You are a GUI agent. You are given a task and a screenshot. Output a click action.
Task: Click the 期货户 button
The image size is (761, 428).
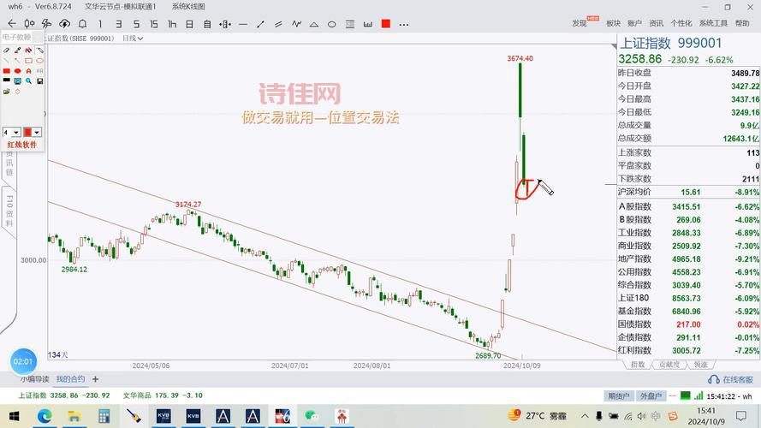(x=619, y=396)
